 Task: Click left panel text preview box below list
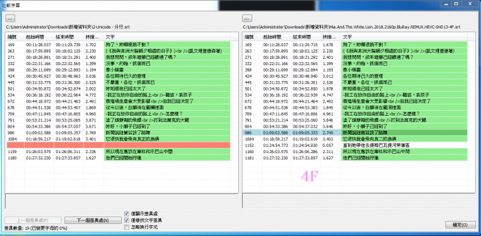point(122,201)
